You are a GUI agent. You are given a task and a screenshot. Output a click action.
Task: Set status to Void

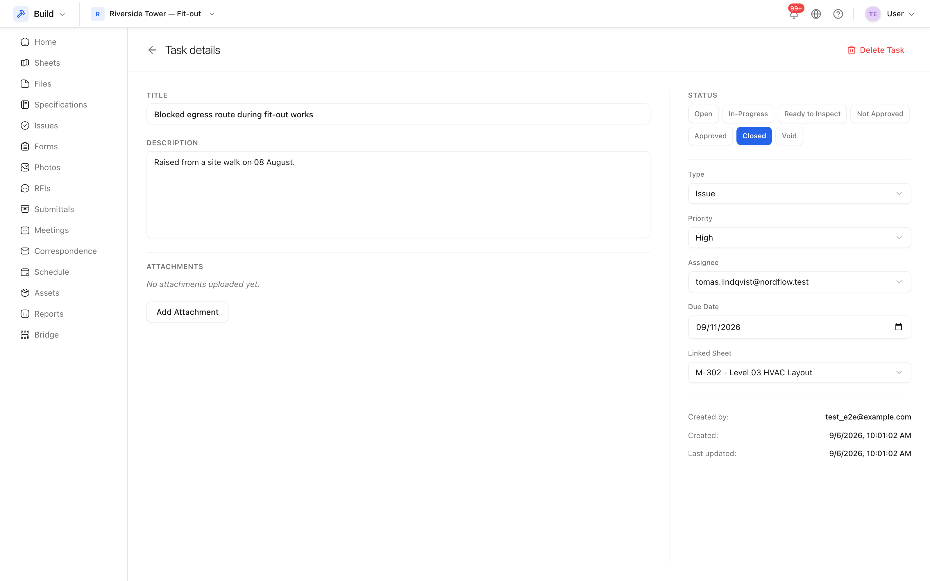[789, 136]
